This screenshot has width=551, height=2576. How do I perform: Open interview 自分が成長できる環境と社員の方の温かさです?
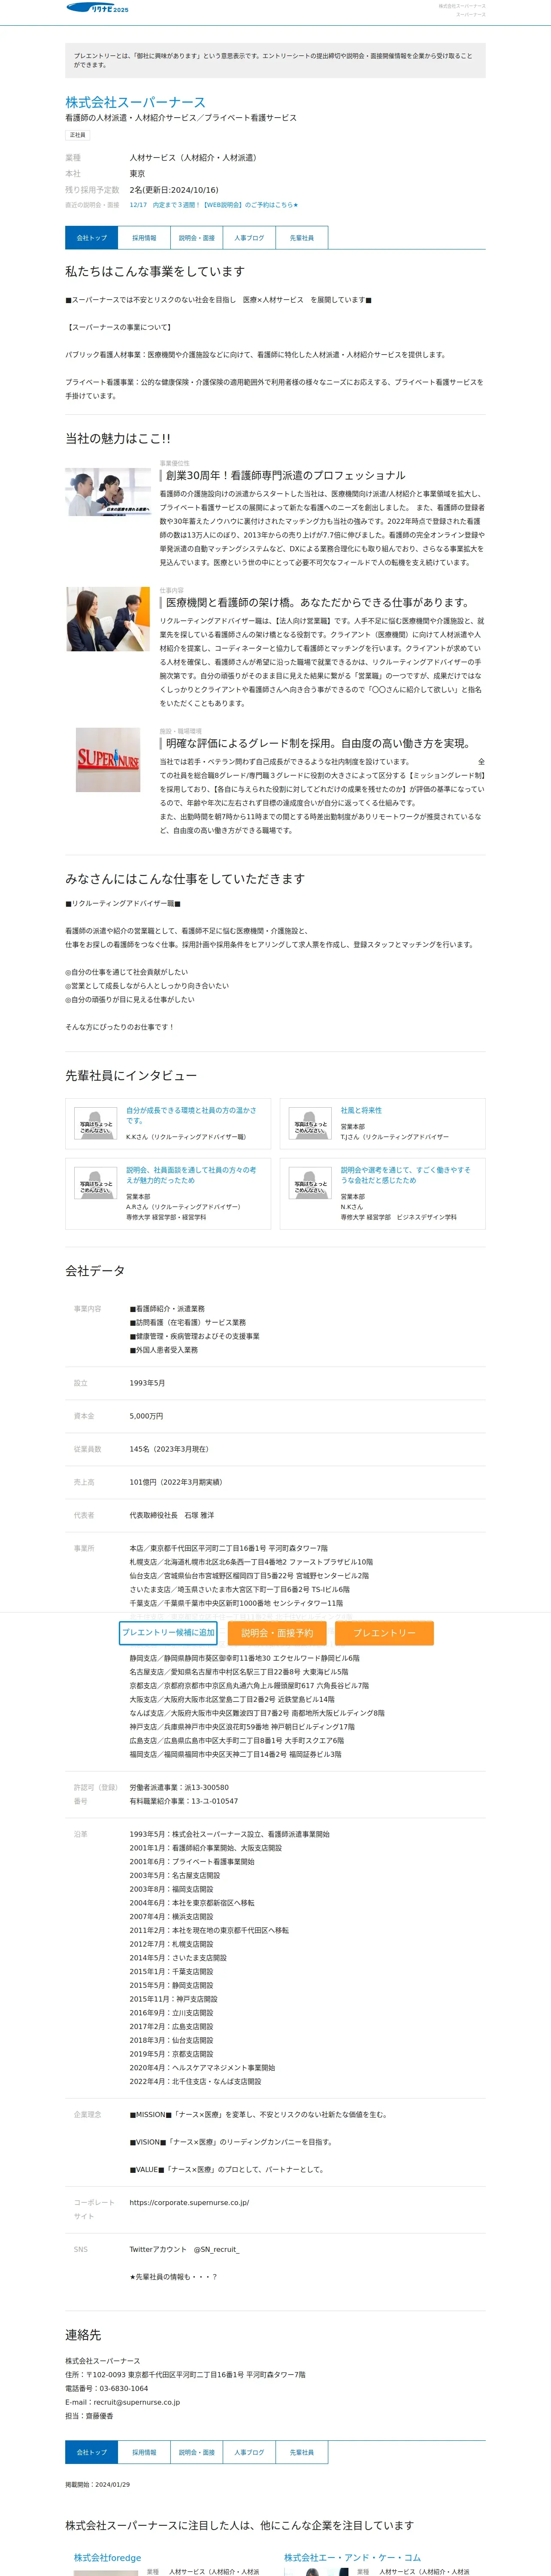[x=191, y=1115]
